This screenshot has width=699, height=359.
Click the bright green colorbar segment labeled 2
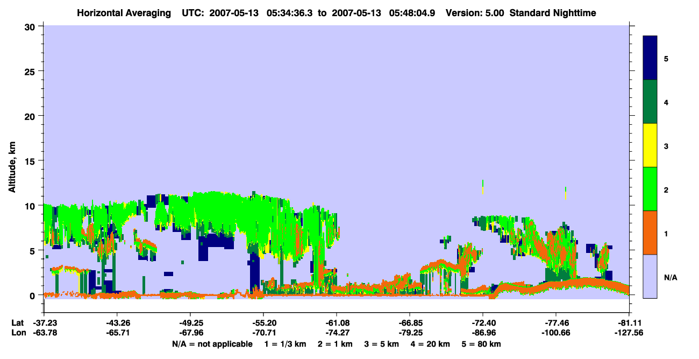coord(650,189)
